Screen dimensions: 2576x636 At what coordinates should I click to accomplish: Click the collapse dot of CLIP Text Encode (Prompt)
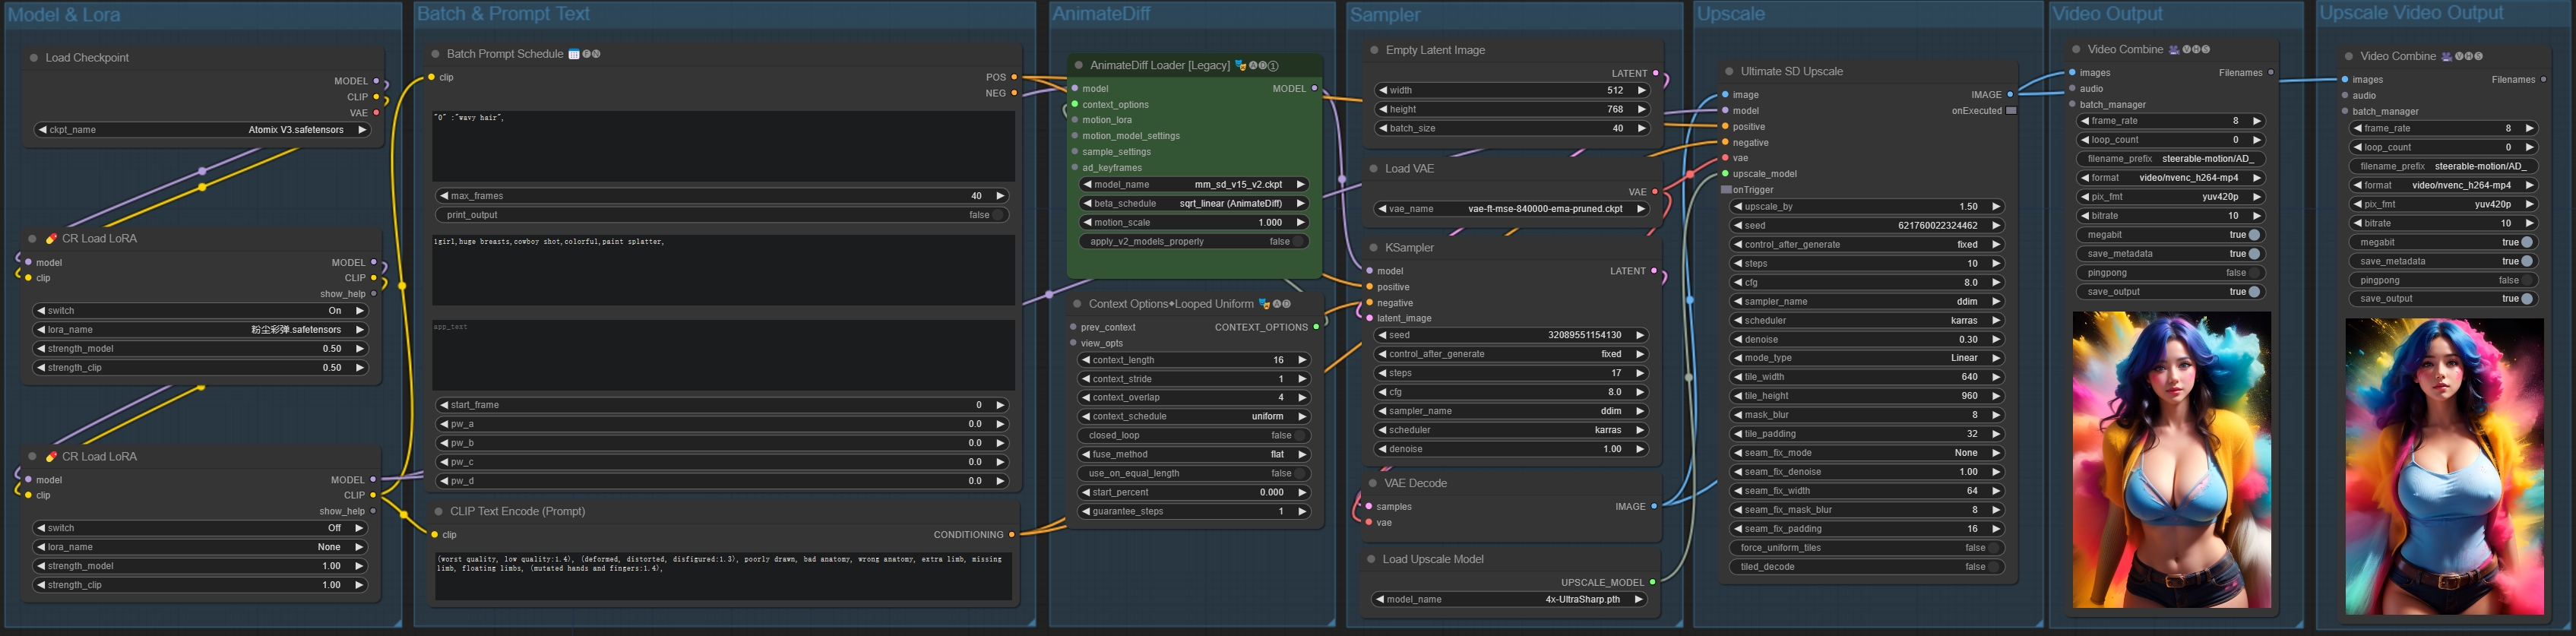(438, 512)
